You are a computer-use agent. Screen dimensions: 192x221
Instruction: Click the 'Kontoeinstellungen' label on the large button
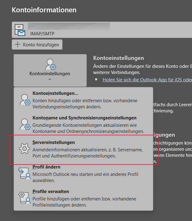(x=50, y=74)
